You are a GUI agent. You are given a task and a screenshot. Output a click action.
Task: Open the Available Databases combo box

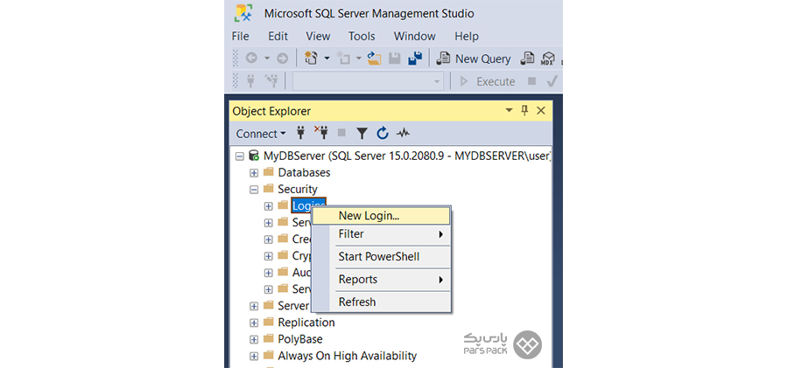coord(368,80)
